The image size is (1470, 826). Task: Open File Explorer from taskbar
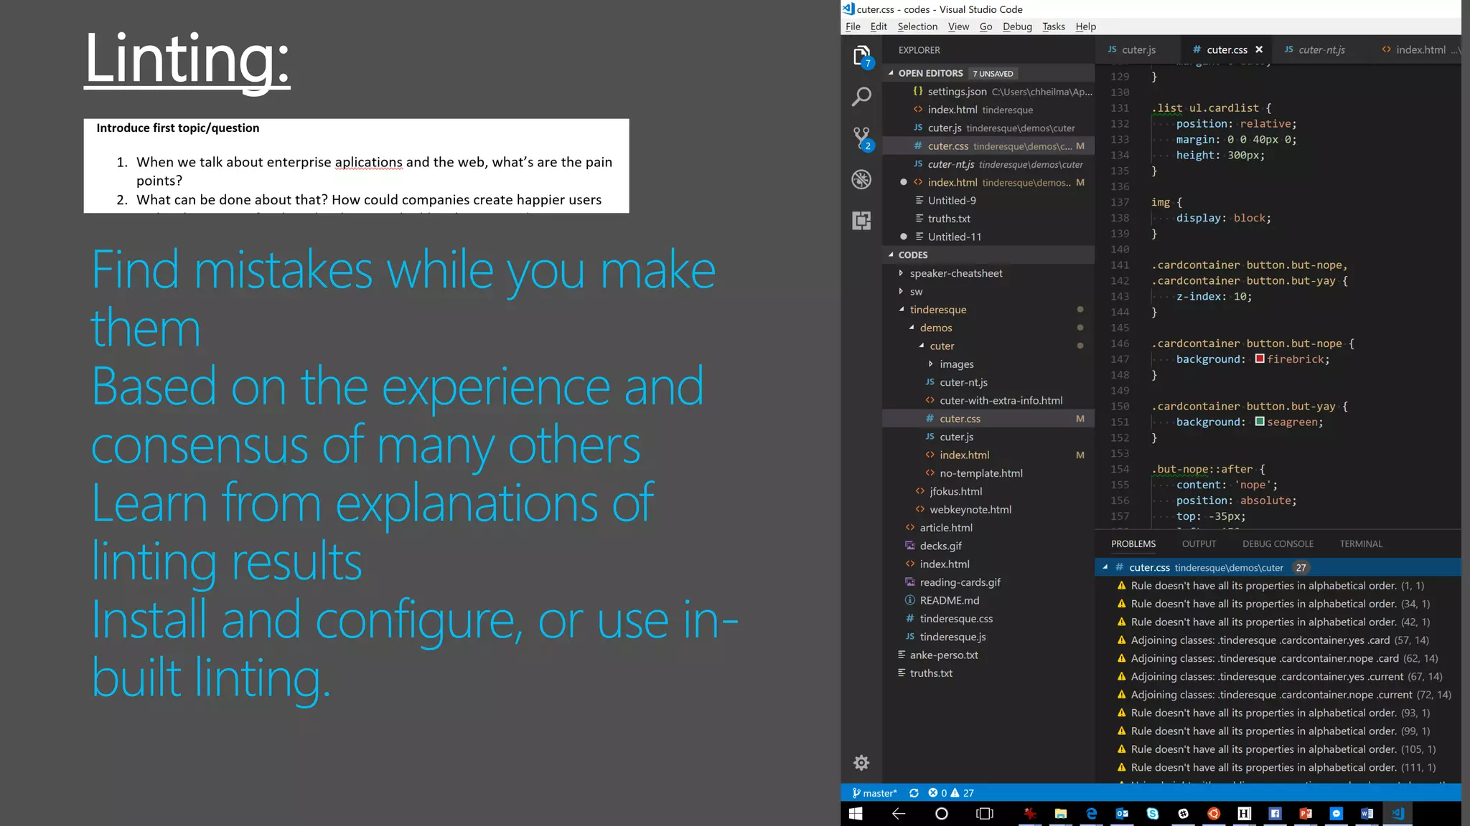[1061, 814]
